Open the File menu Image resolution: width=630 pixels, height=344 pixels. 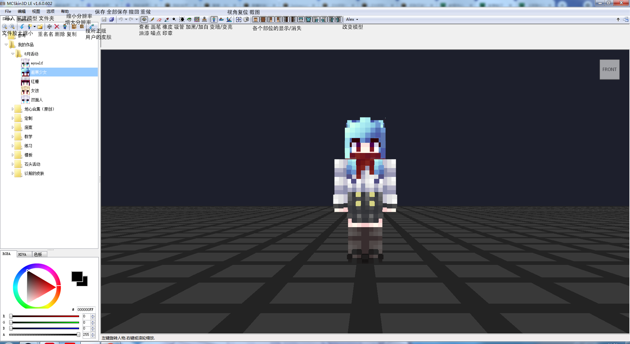[8, 11]
